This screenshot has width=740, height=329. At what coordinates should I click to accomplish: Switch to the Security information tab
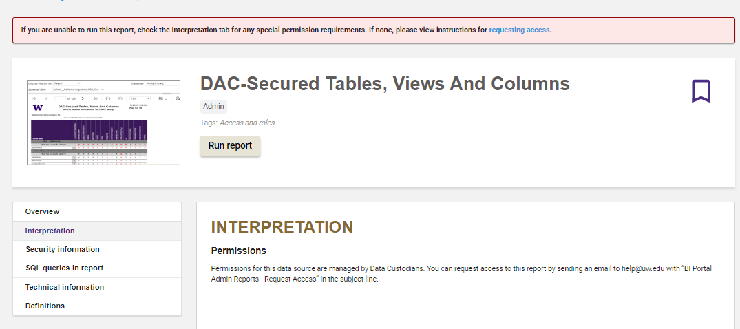pyautogui.click(x=97, y=249)
